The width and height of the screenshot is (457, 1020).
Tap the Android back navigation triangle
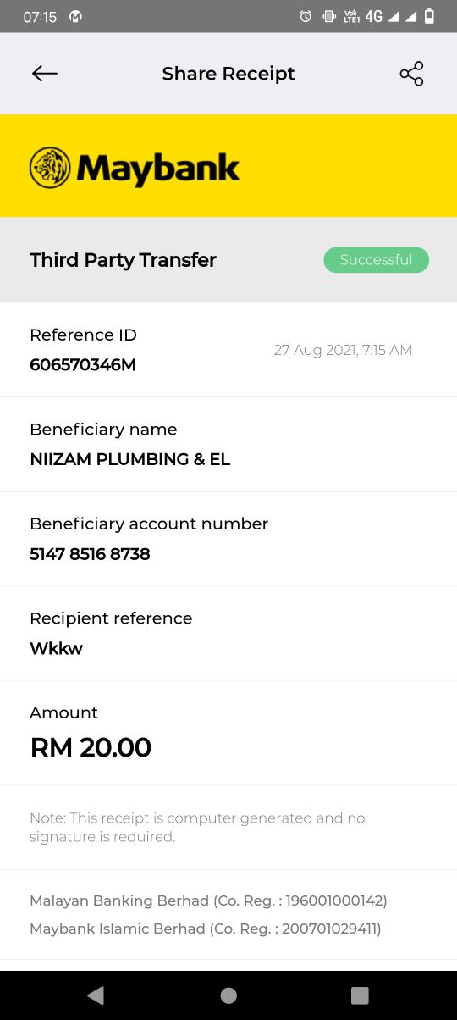coord(96,995)
